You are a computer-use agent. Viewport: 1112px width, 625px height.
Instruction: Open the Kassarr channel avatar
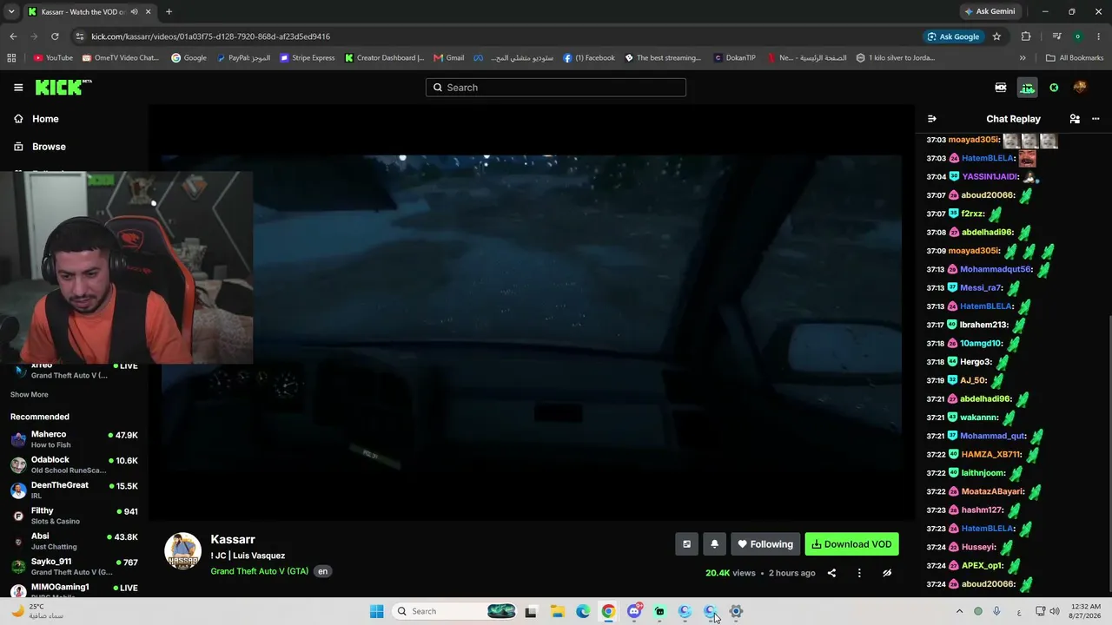[183, 551]
